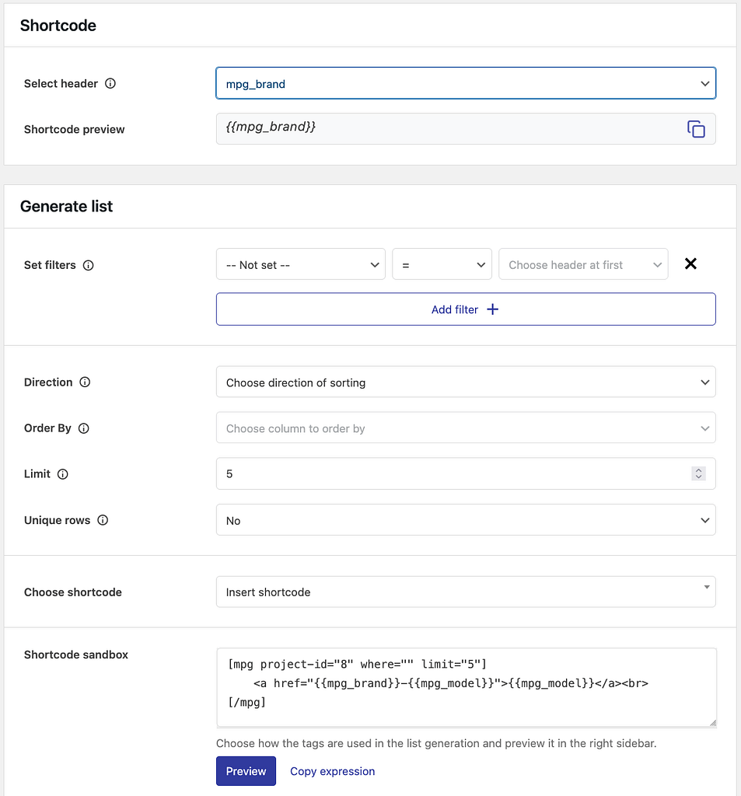This screenshot has width=741, height=796.
Task: Copy the shortcode preview
Action: coord(696,128)
